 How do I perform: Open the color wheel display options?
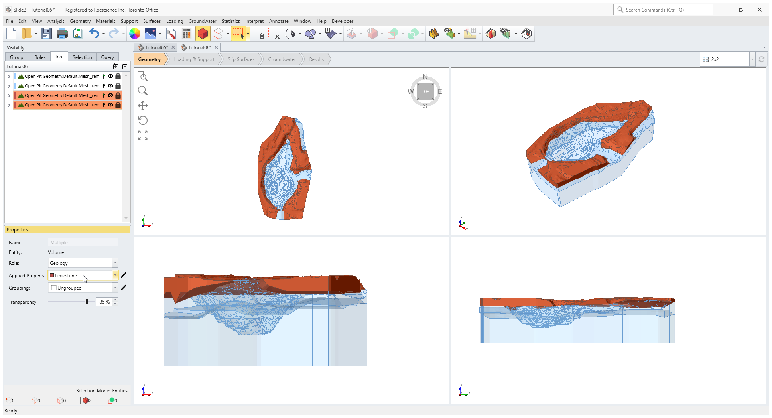(135, 34)
